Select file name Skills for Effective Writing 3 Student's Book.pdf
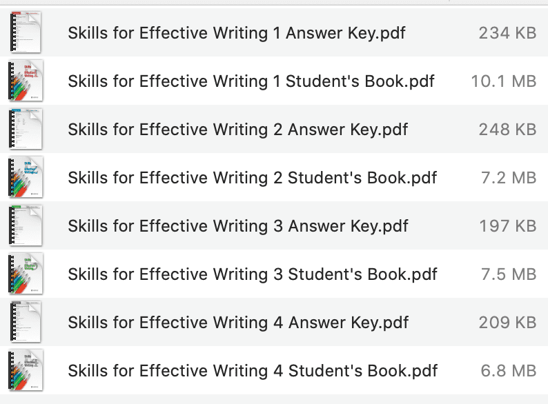548x404 pixels. [253, 274]
